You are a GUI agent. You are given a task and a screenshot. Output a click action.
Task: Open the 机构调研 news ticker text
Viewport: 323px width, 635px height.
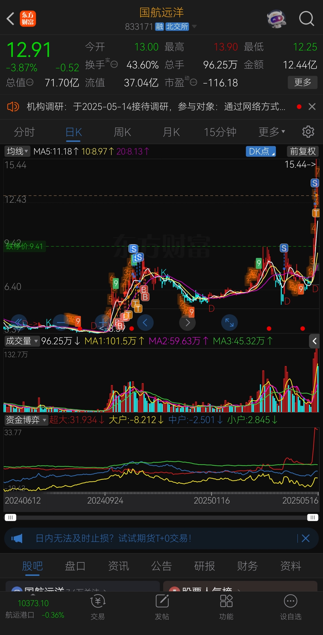pos(156,107)
